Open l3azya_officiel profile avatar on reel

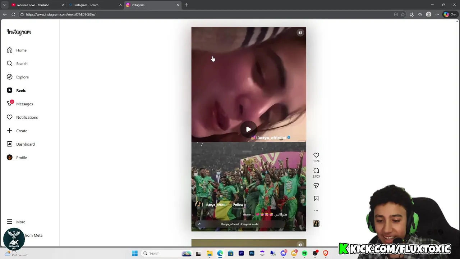tap(199, 205)
